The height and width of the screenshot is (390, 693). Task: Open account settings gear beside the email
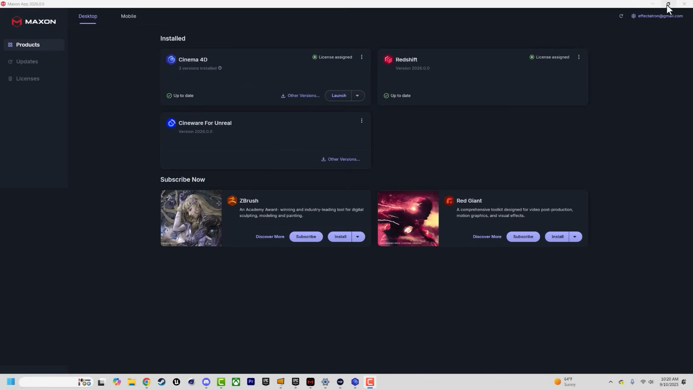[x=633, y=16]
